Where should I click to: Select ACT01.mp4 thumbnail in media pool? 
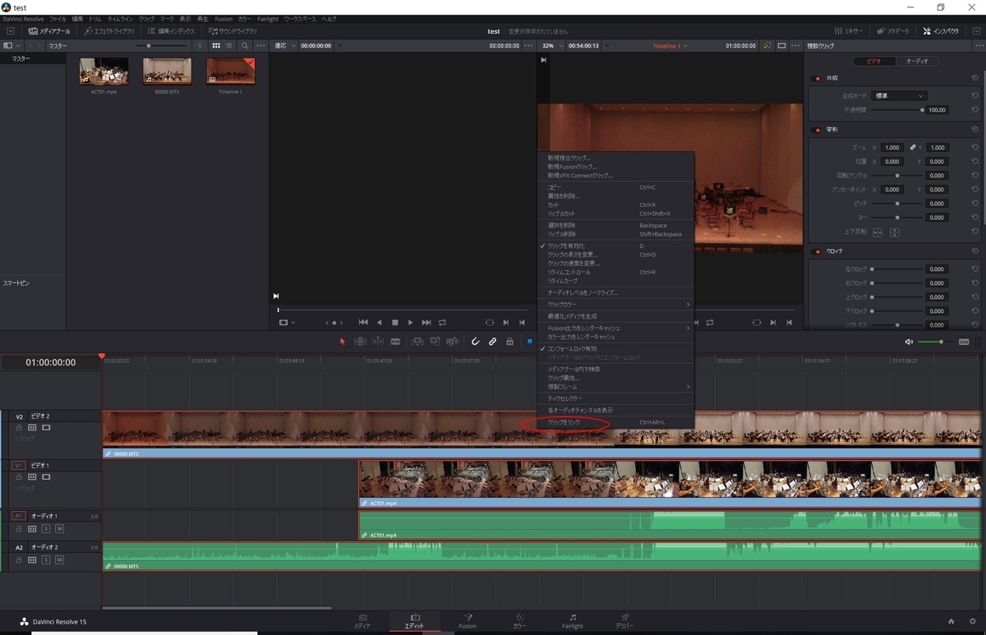(104, 71)
